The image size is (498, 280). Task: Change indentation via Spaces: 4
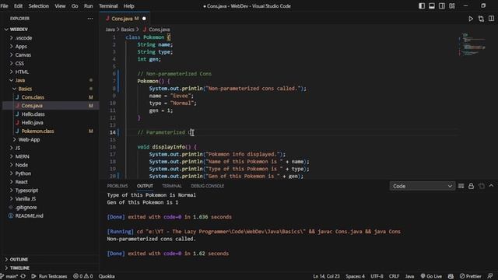tap(355, 276)
